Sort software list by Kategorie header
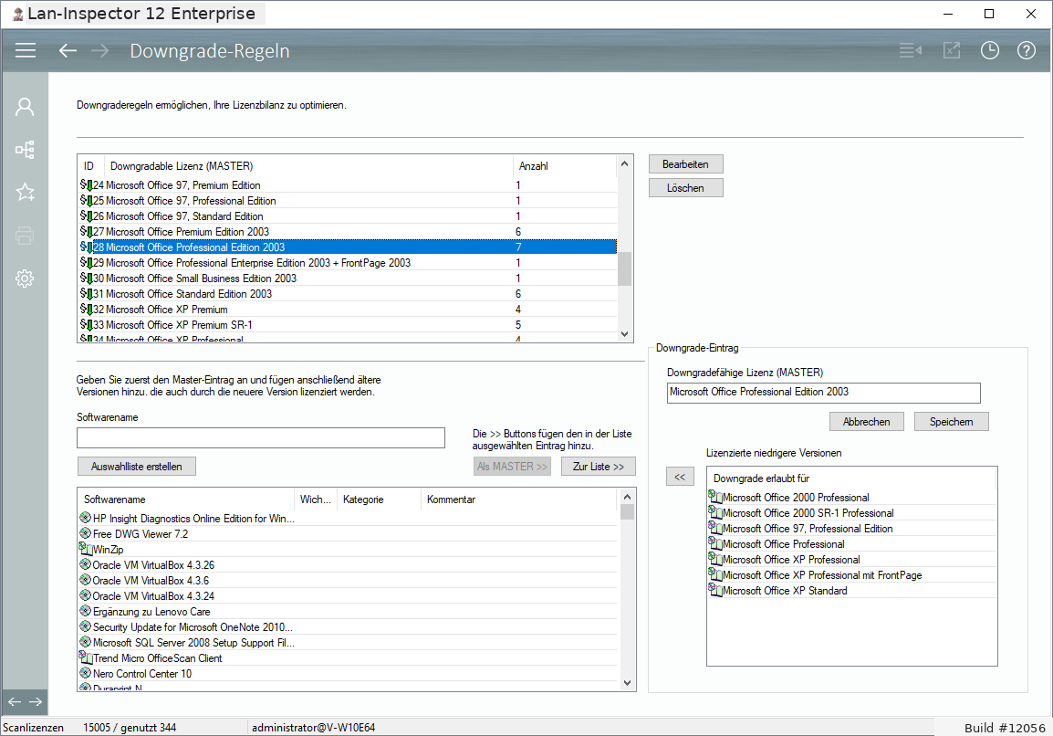The image size is (1053, 736). pos(379,499)
